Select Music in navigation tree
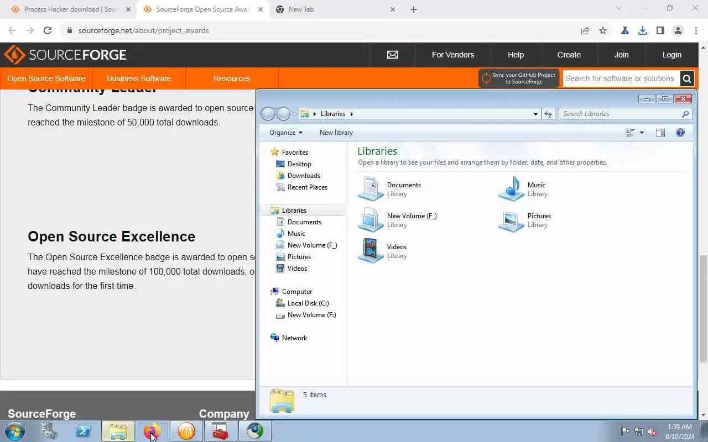The image size is (708, 442). point(296,234)
